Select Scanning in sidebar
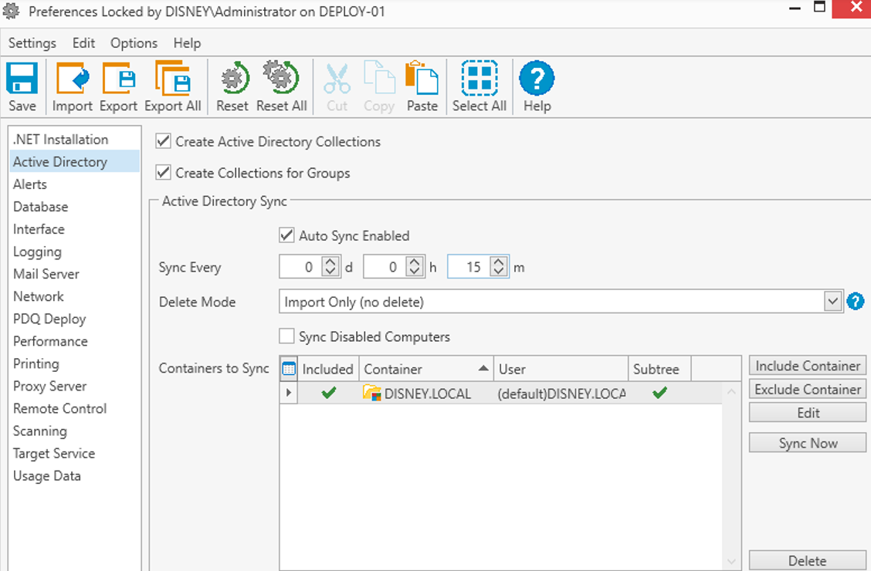 [x=74, y=431]
